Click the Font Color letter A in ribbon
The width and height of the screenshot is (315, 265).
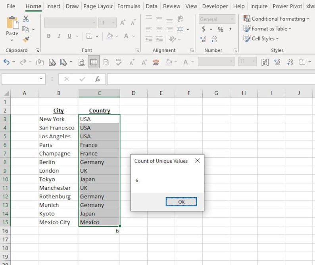pyautogui.click(x=126, y=36)
